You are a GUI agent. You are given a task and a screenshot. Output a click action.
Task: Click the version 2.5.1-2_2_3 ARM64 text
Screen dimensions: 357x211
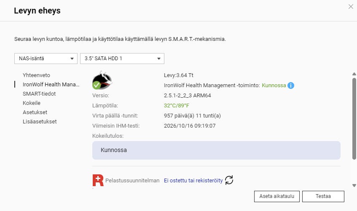point(188,95)
